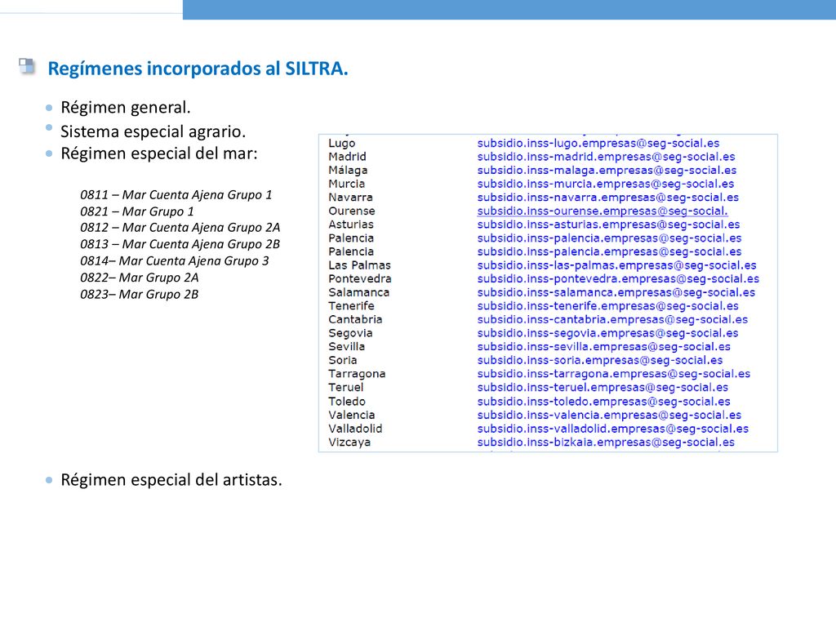Open the subsidio.inss-asturias email link

608,225
